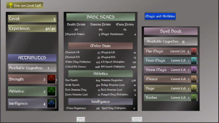
Task: Click the green Athletics upgrade arrow
Action: click(x=51, y=91)
